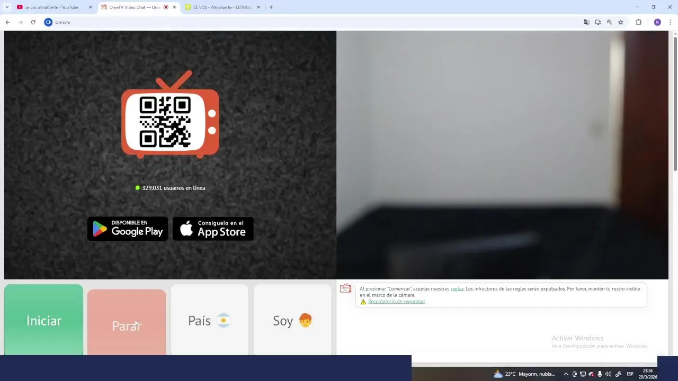Image resolution: width=678 pixels, height=381 pixels.
Task: Click the green Iniciar button
Action: coord(43,320)
